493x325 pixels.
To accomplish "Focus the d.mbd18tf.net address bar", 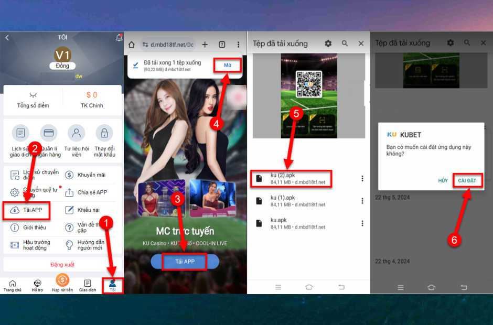I will point(168,45).
